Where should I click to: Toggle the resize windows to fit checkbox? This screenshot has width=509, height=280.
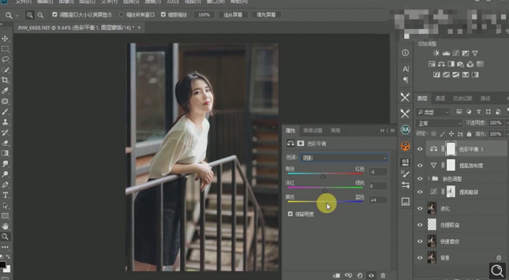click(55, 14)
